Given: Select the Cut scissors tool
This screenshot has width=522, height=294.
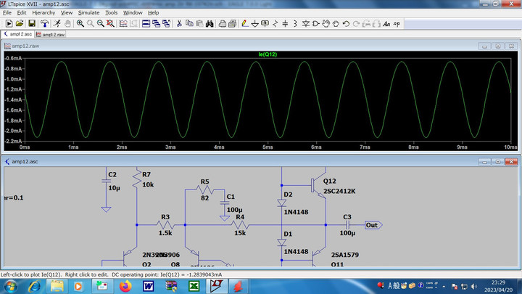Looking at the screenshot, I should click(x=179, y=23).
